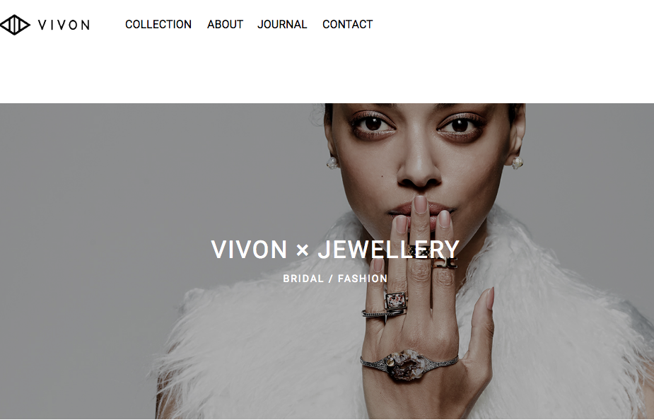654x420 pixels.
Task: Click the word JEWELLERY in hero heading
Action: tap(389, 250)
